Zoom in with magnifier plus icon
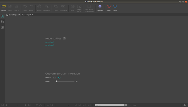This screenshot has height=107, width=188. [x=48, y=105]
